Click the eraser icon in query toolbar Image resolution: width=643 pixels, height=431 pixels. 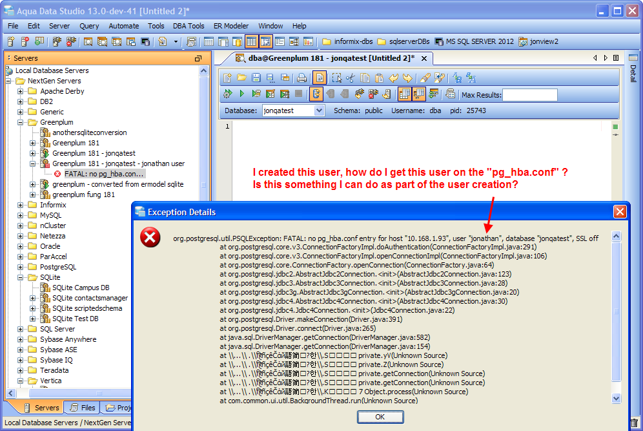[425, 78]
